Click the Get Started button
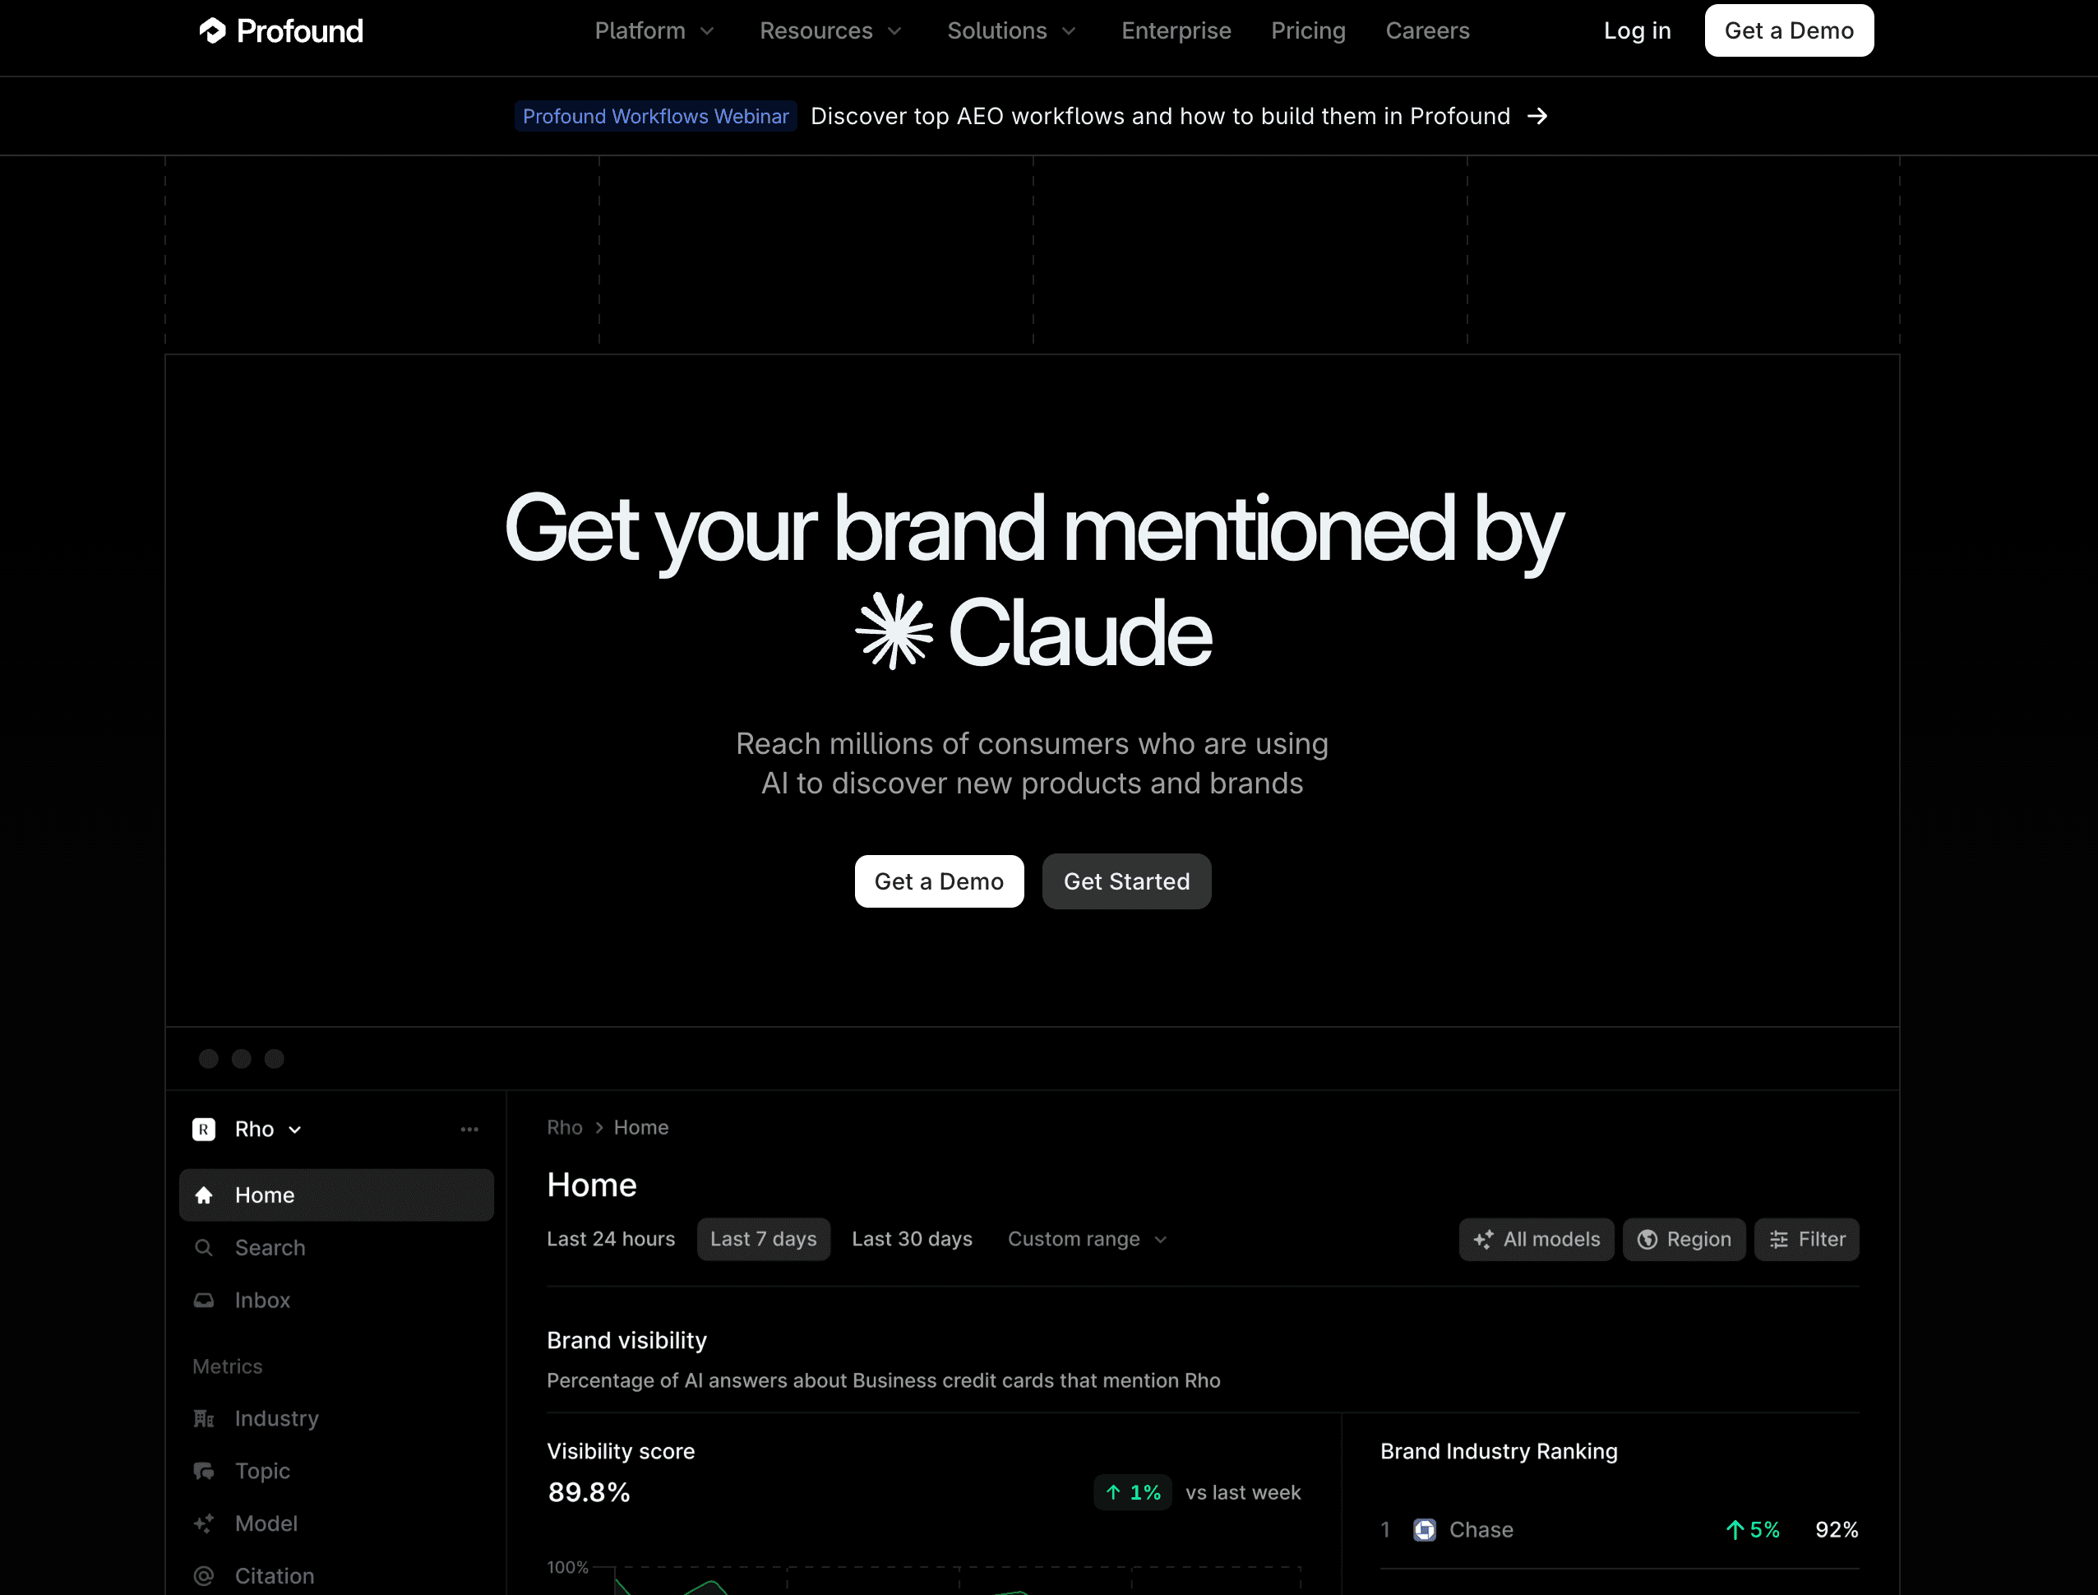The image size is (2098, 1595). [x=1126, y=881]
